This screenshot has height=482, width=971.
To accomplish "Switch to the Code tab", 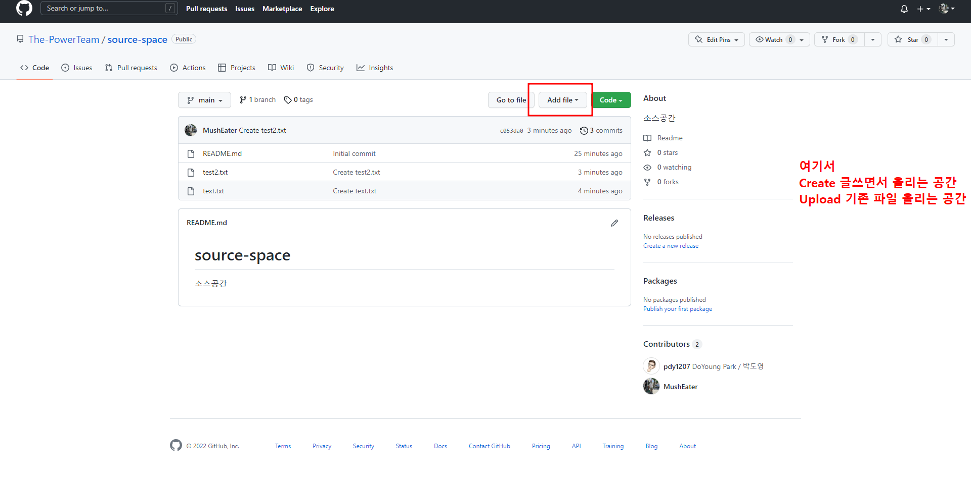I will (34, 68).
